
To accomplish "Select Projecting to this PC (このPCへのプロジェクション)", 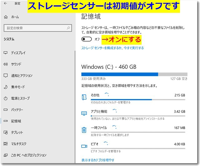I will point(28,155).
